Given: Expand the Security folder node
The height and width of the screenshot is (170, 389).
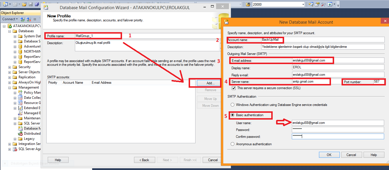Looking at the screenshot, I should (x=10, y=67).
